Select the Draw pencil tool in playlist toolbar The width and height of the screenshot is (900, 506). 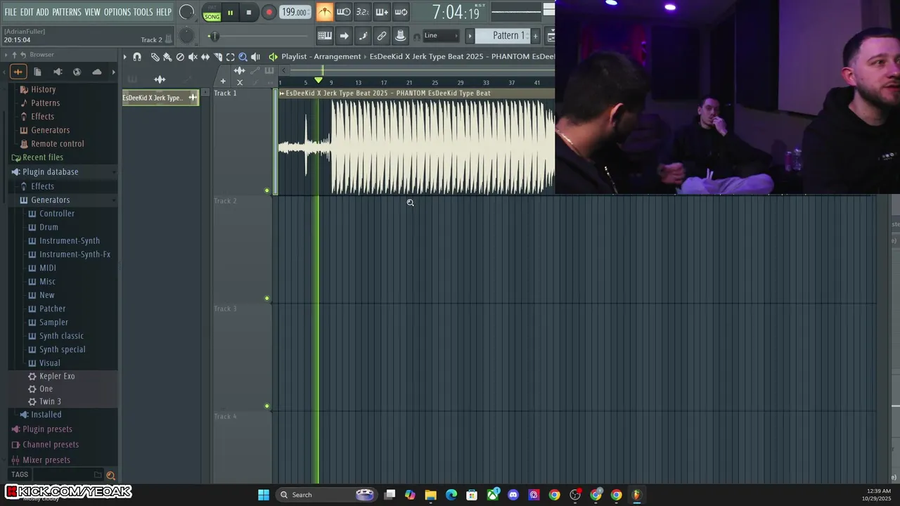point(155,57)
